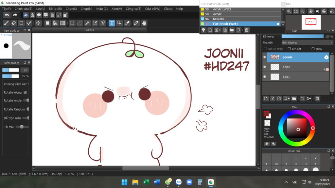Select the Move tool

38,23
